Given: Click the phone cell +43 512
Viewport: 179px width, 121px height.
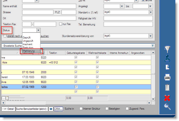Looking at the screenshot, I should tap(53, 62).
